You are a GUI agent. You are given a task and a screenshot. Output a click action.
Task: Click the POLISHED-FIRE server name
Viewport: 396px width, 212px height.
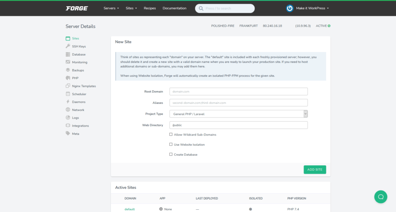pyautogui.click(x=222, y=26)
